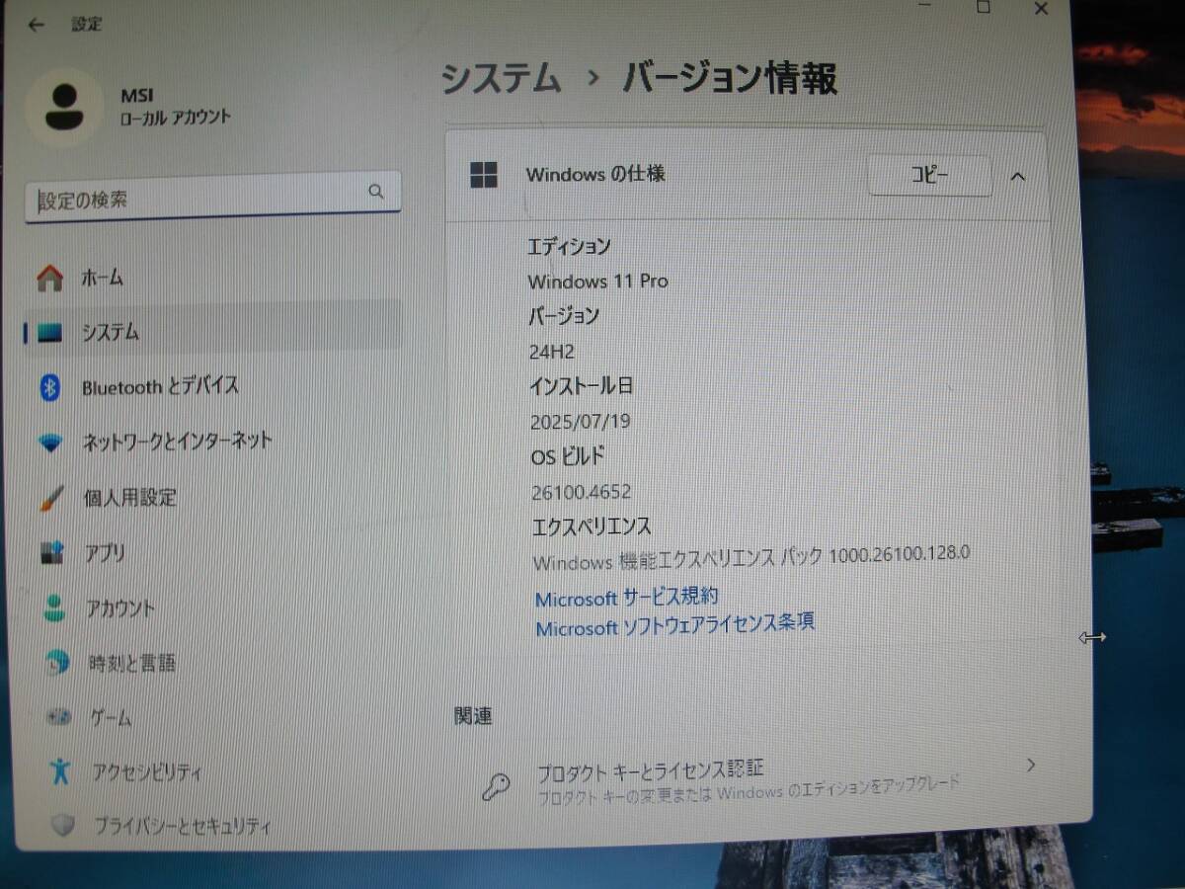
Task: Click the 関連 section heading
Action: [x=473, y=716]
